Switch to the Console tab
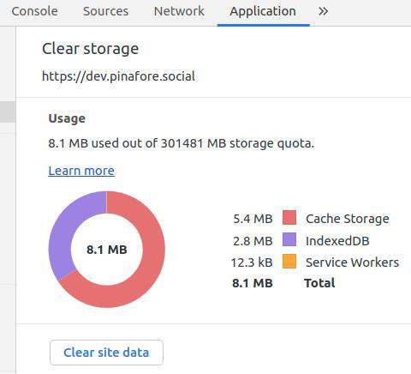411x374 pixels. 34,11
